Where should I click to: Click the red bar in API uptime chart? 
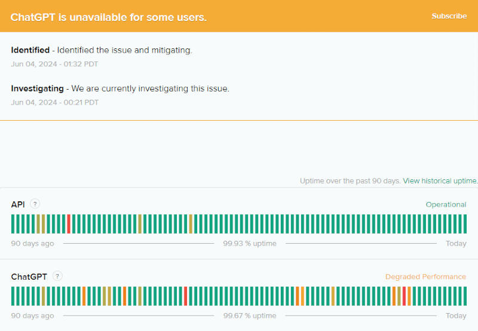click(x=69, y=224)
